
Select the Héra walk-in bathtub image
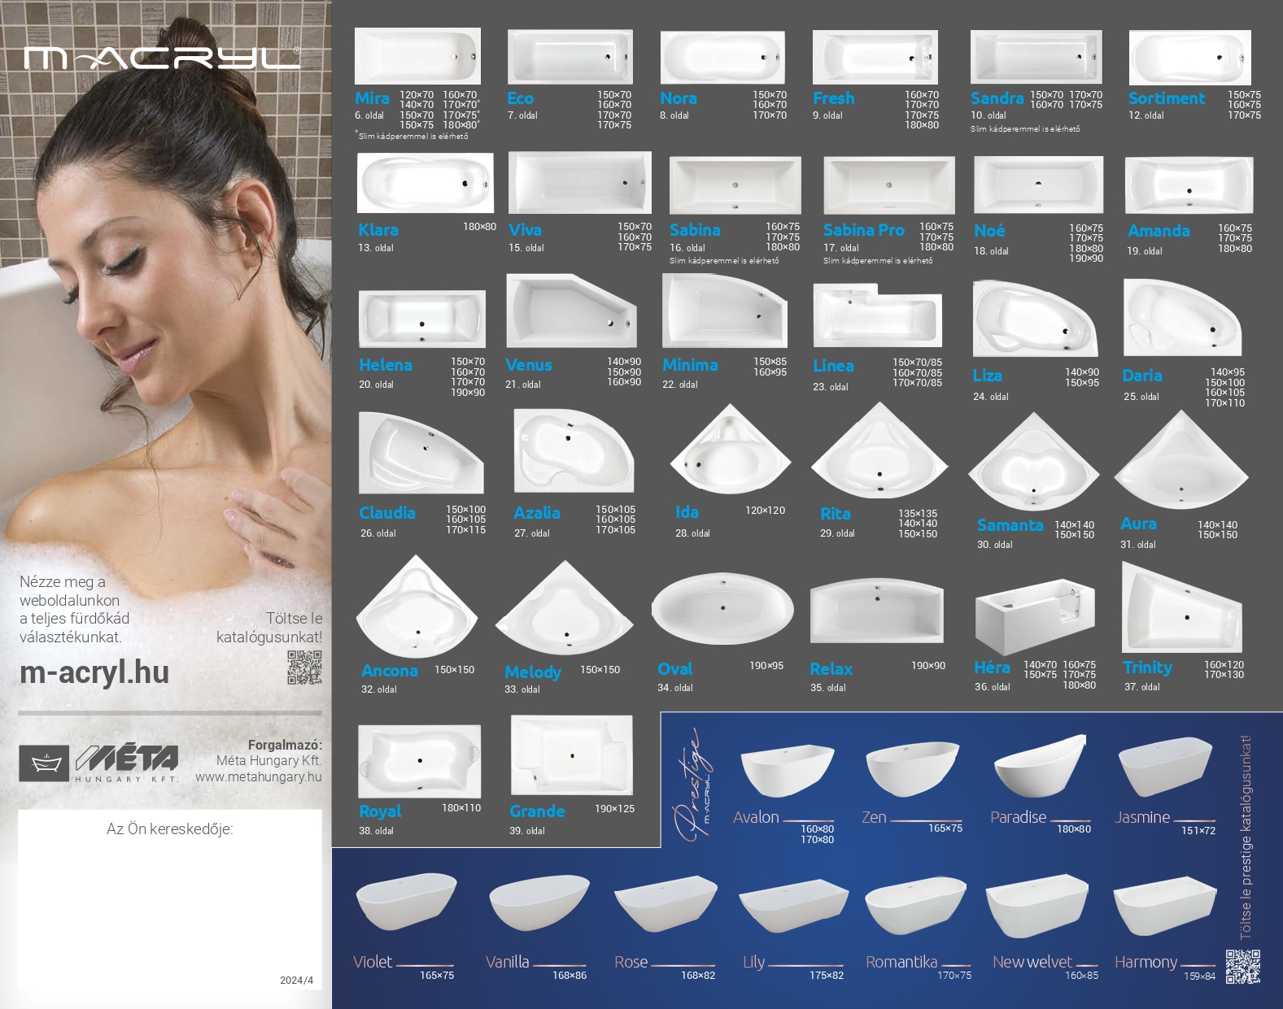(1035, 617)
